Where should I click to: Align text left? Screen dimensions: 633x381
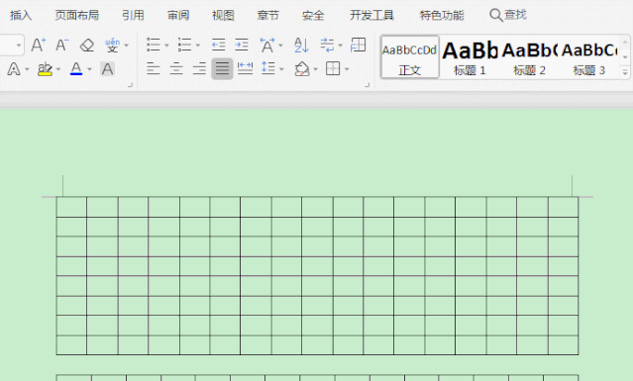click(153, 69)
